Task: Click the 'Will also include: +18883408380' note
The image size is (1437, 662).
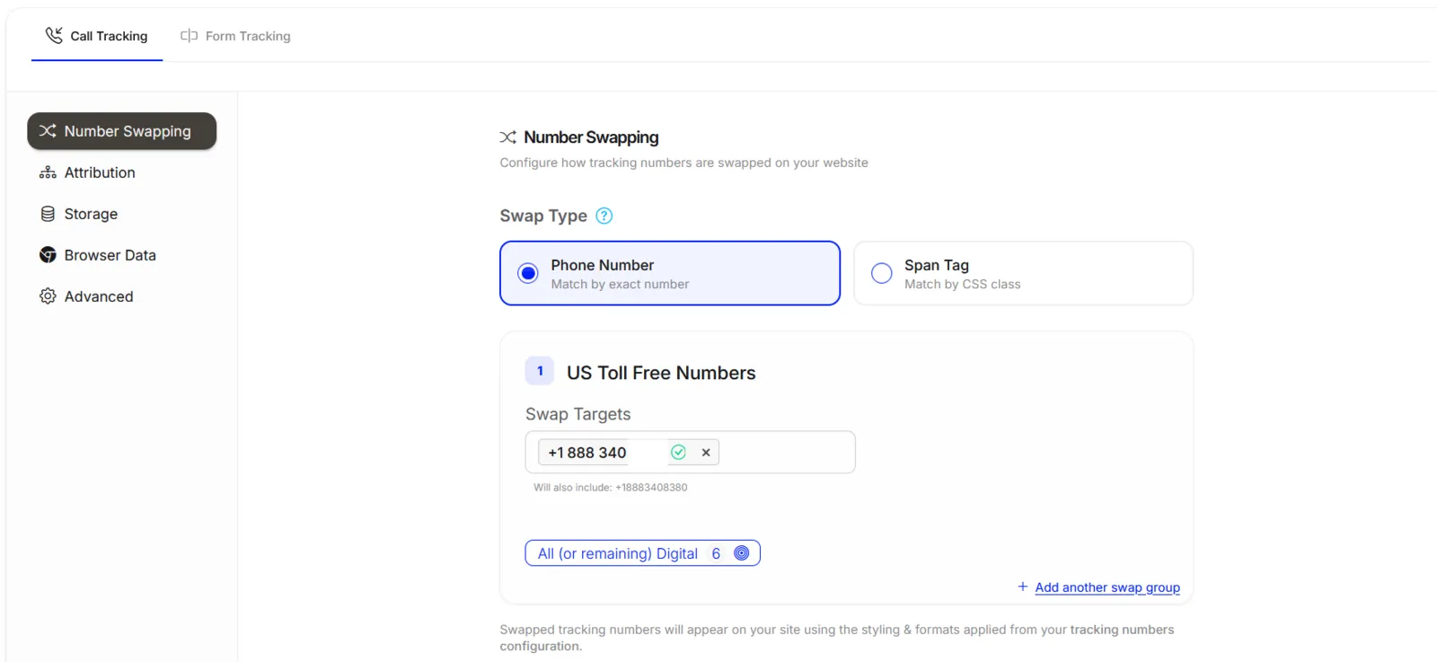Action: click(x=611, y=488)
